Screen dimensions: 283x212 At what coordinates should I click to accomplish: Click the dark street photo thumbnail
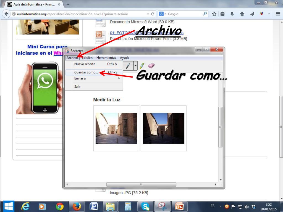(x=164, y=128)
